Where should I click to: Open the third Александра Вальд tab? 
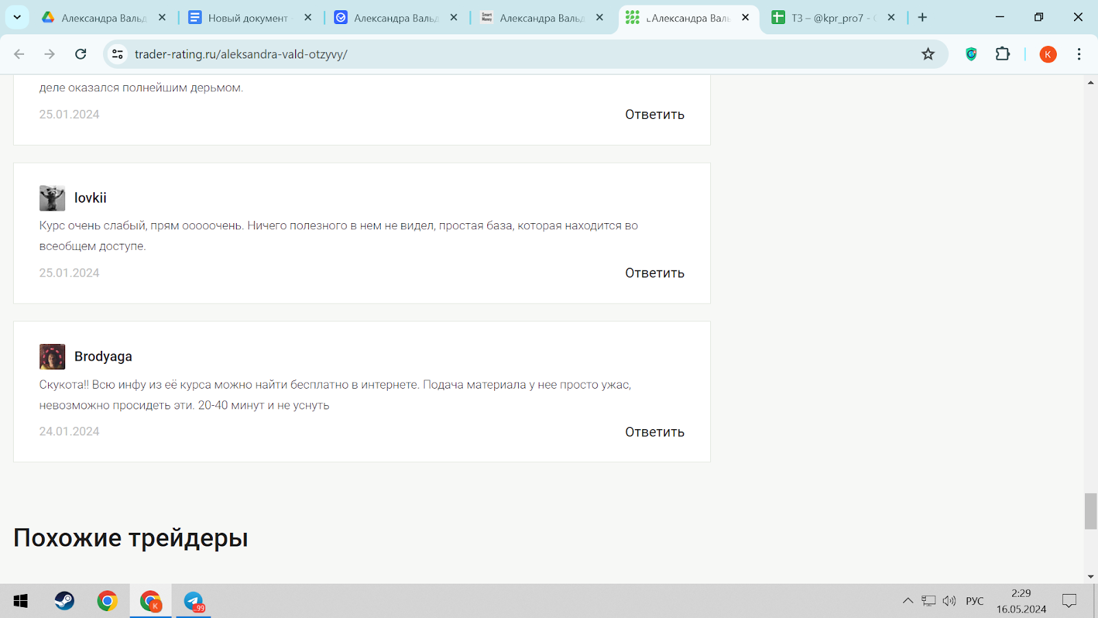pyautogui.click(x=388, y=18)
